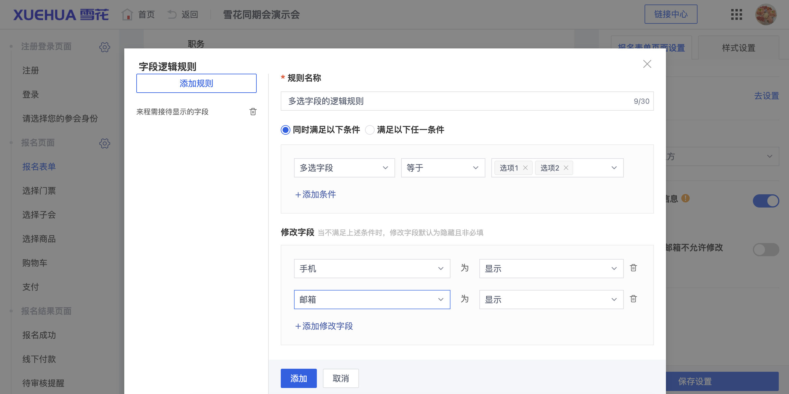The height and width of the screenshot is (394, 789).
Task: Click the XUEHUA 雪花 logo
Action: [x=61, y=14]
